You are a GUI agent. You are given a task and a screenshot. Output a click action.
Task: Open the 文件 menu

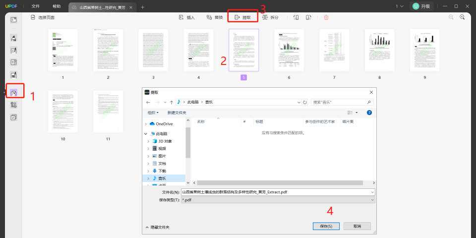pyautogui.click(x=36, y=6)
